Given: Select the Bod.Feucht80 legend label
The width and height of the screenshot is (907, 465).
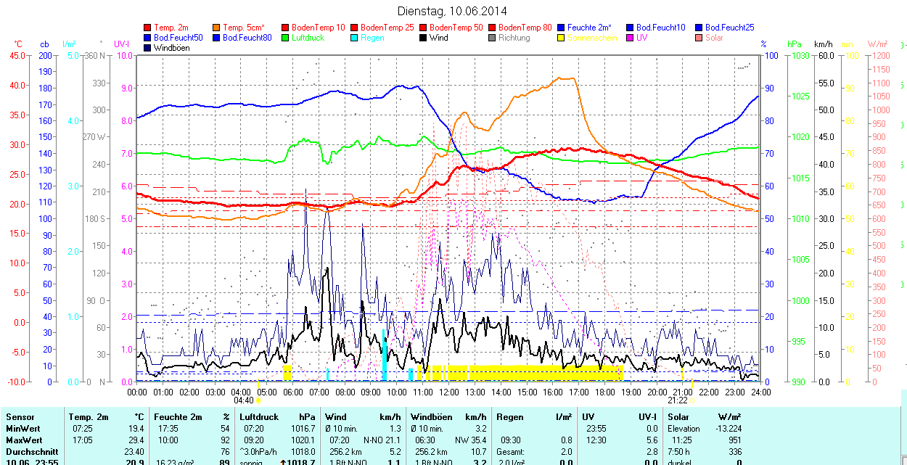Looking at the screenshot, I should (x=247, y=38).
